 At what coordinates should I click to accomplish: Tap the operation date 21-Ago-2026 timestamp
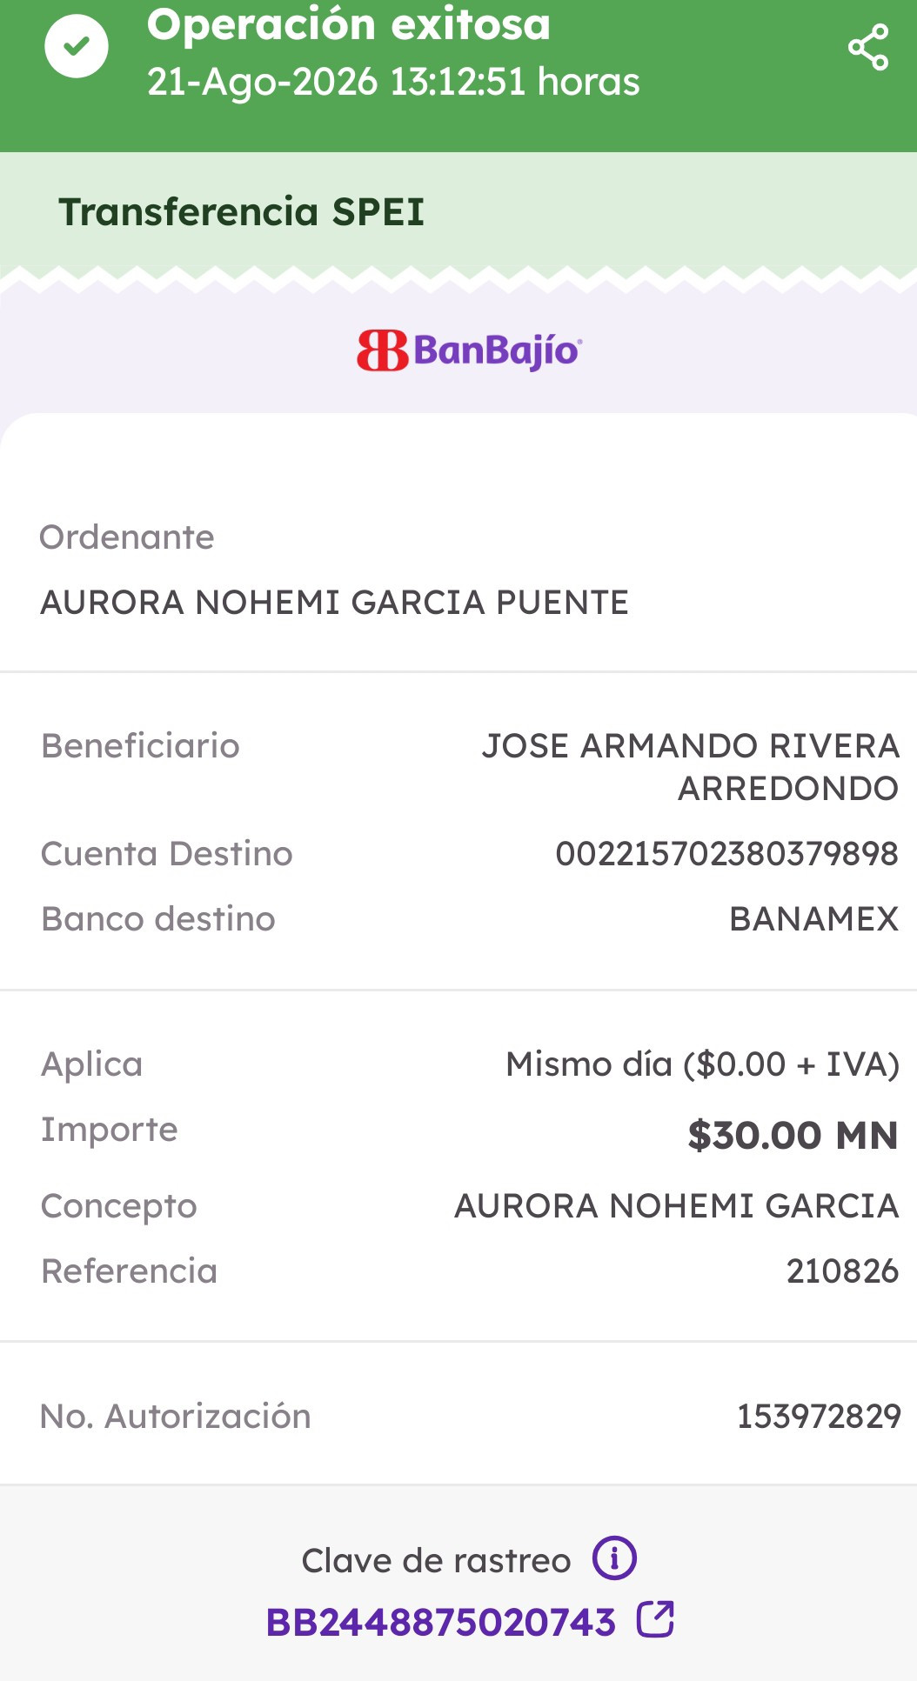coord(393,82)
